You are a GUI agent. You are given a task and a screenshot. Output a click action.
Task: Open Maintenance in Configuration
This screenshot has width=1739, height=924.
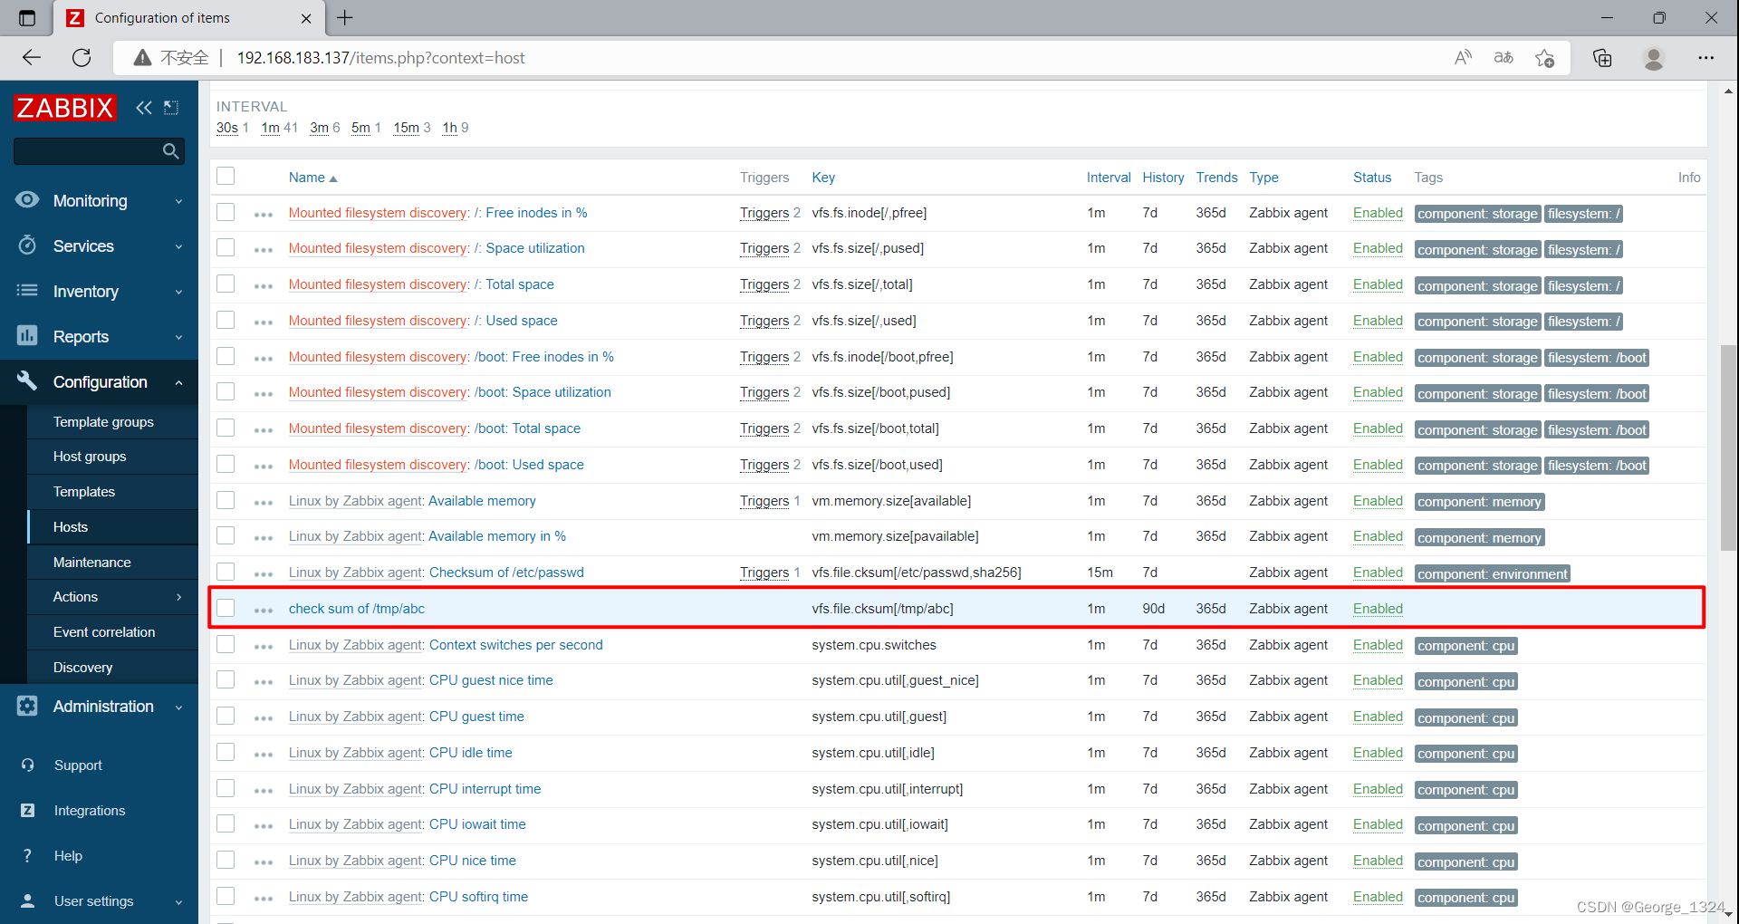(92, 563)
